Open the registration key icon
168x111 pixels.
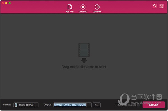155,6
